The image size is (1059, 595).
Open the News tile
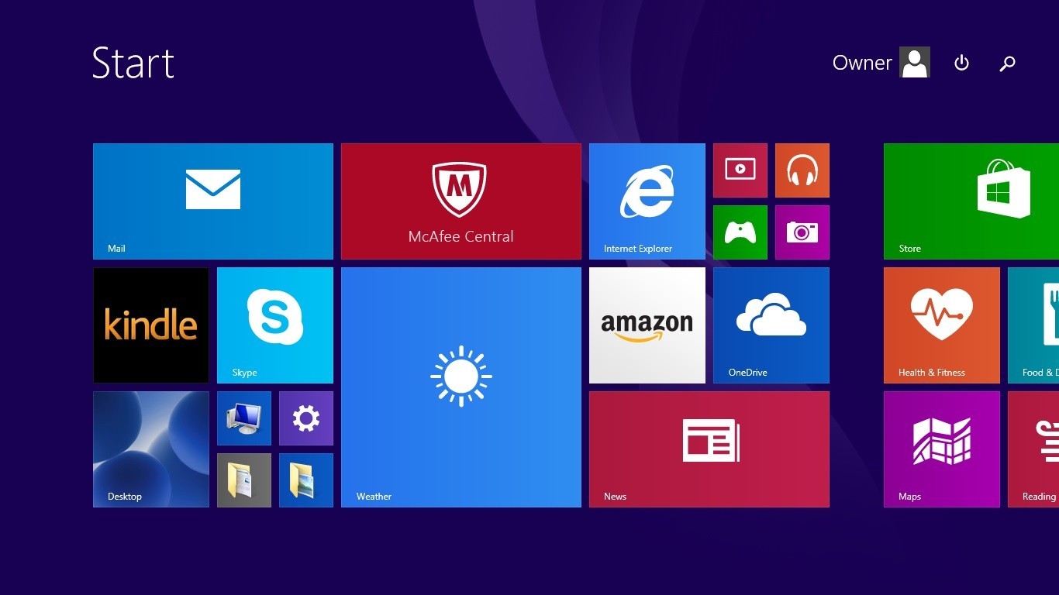click(x=709, y=449)
